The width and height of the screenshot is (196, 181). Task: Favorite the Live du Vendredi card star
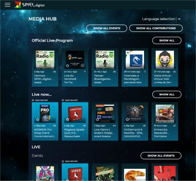68,65
